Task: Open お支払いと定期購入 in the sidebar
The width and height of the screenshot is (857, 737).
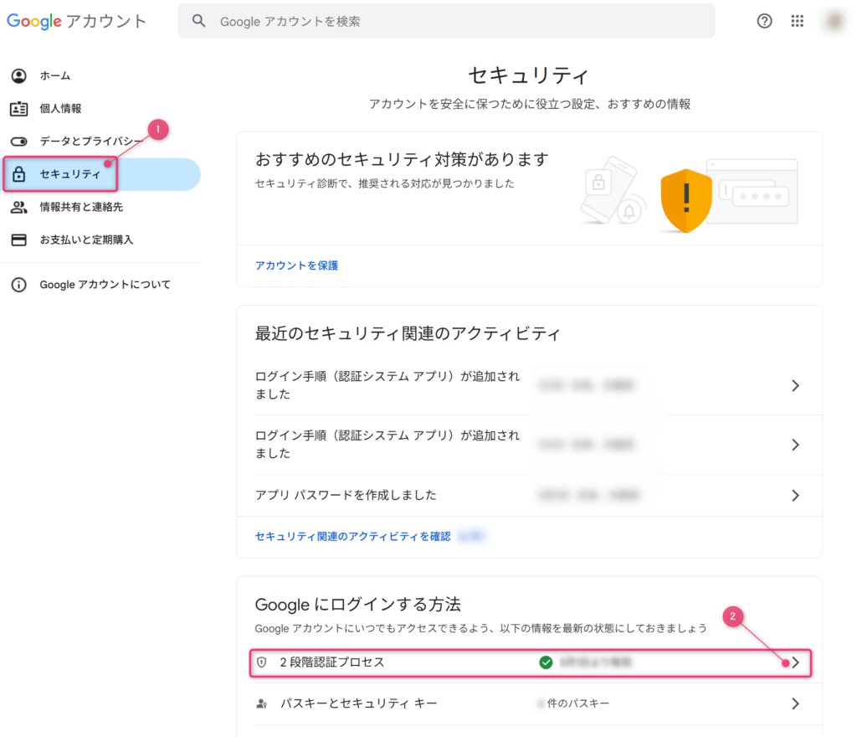Action: [x=86, y=240]
